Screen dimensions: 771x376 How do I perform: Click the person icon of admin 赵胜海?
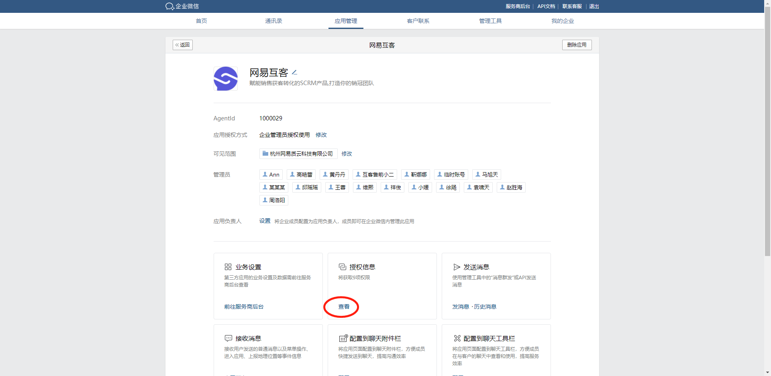click(x=502, y=187)
